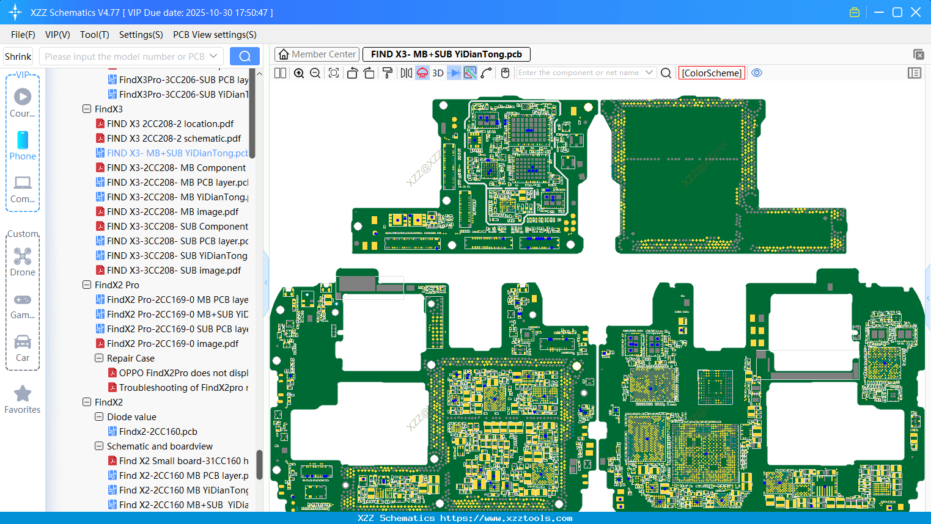931x524 pixels.
Task: Zoom out of the PCB view
Action: pos(315,73)
